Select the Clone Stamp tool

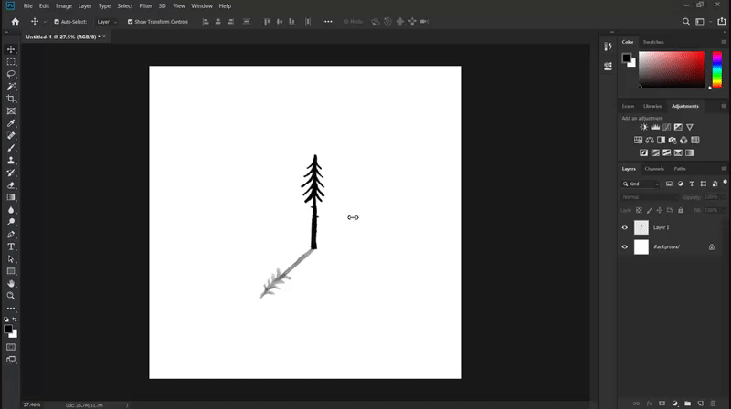[11, 161]
